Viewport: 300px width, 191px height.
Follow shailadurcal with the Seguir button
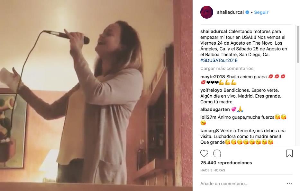coord(261,12)
